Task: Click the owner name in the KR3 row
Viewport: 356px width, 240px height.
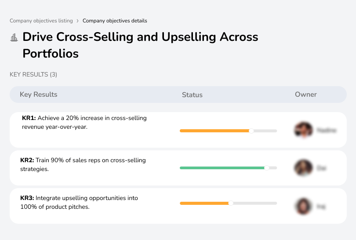Action: [x=321, y=206]
